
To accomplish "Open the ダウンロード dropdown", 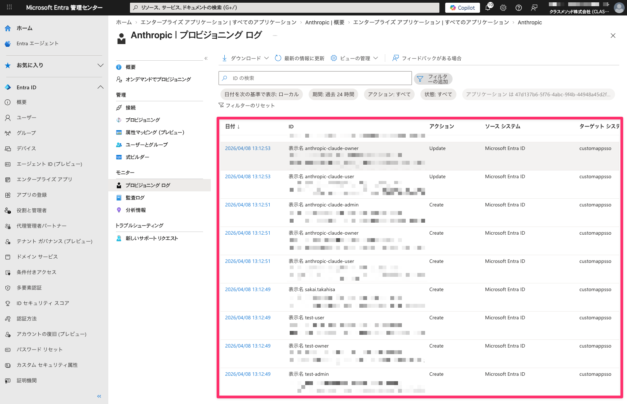I will 245,58.
